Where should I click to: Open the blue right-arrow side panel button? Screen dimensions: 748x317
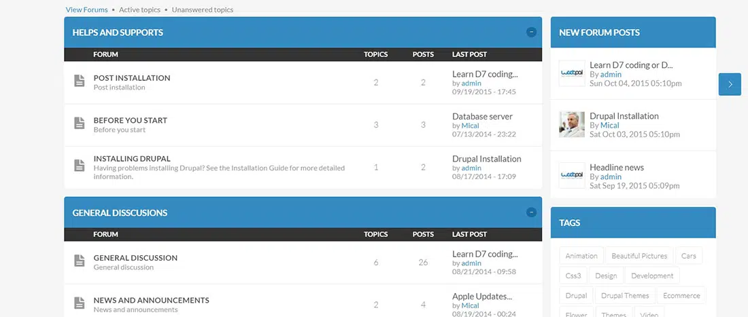pos(730,84)
